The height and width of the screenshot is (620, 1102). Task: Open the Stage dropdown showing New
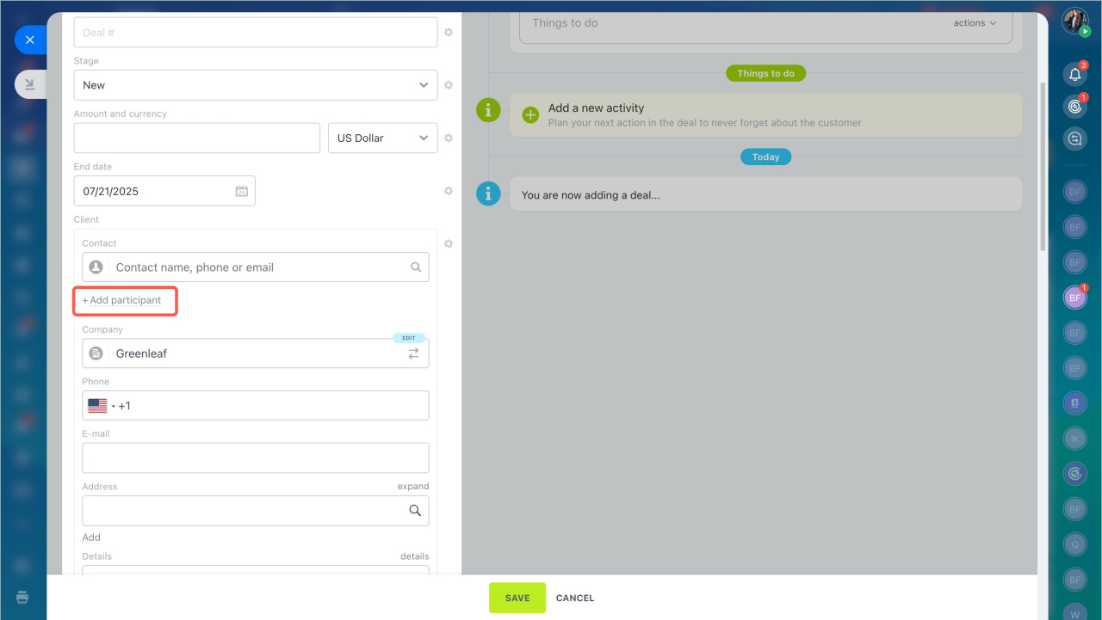pos(255,85)
